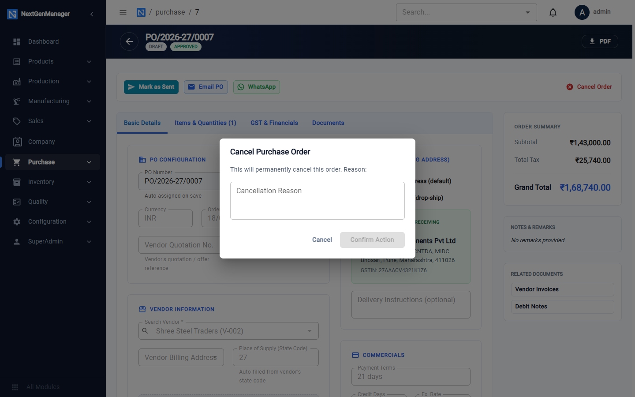635x397 pixels.
Task: Switch to GST & Financials tab
Action: (x=274, y=123)
